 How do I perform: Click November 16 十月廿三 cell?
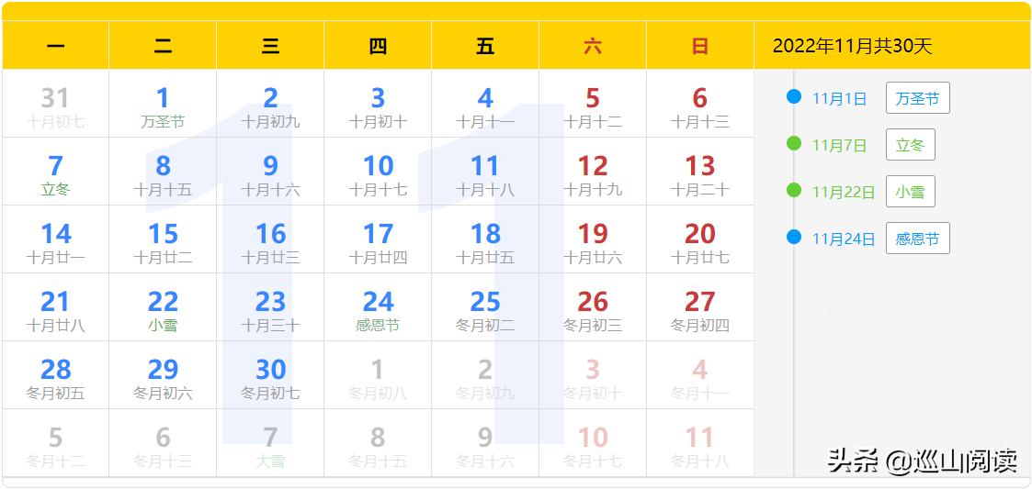pos(270,239)
